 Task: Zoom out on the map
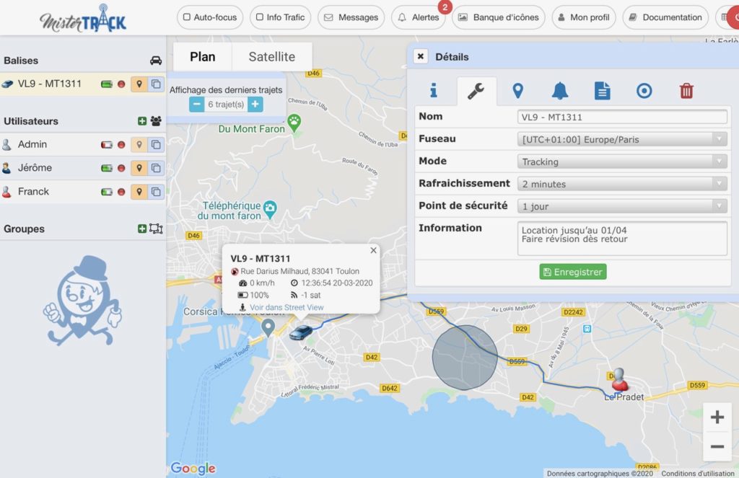click(717, 446)
